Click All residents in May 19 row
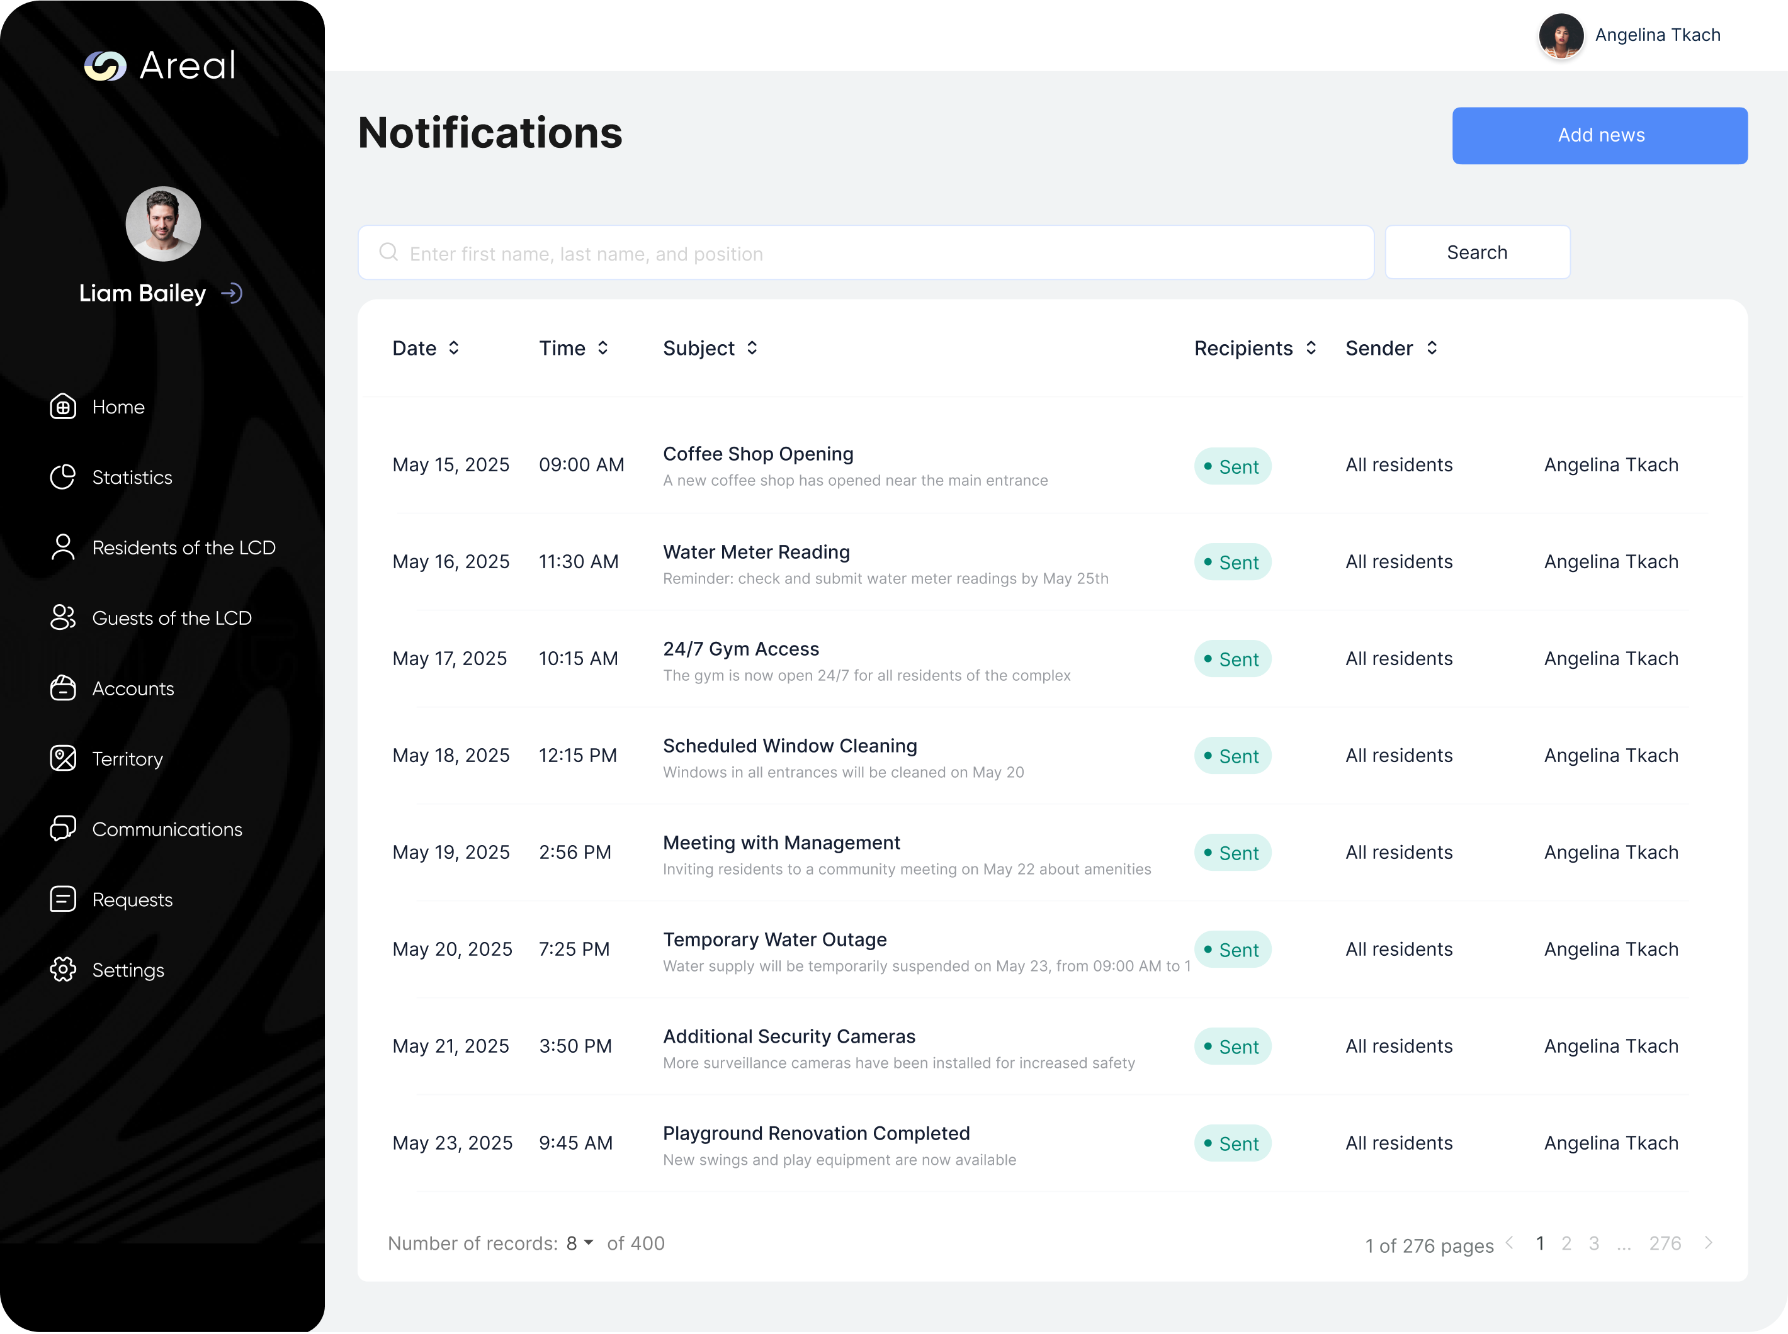 pos(1398,853)
